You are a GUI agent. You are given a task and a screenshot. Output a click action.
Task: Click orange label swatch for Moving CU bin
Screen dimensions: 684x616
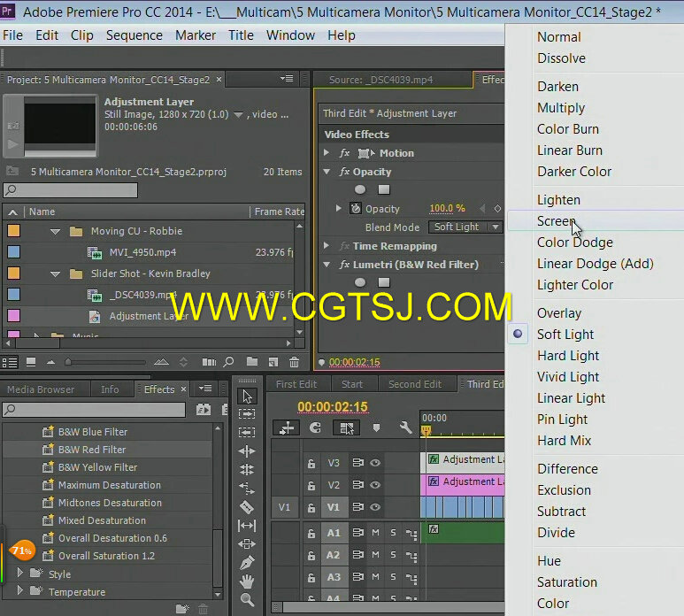(14, 231)
